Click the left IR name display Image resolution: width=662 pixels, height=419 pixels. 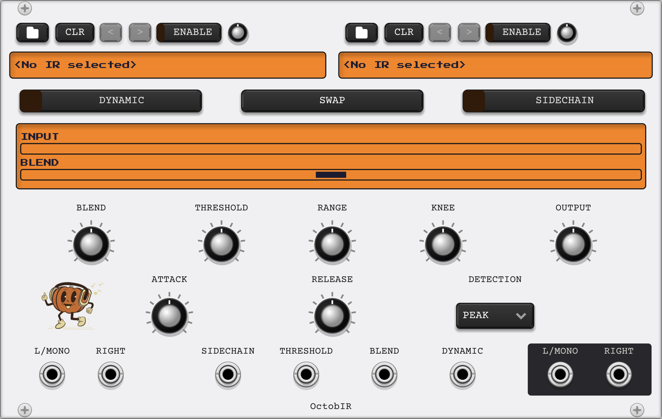168,65
